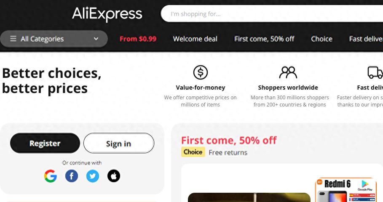Viewport: 383px width, 202px height.
Task: Sign in using the Twitter icon
Action: [x=93, y=176]
